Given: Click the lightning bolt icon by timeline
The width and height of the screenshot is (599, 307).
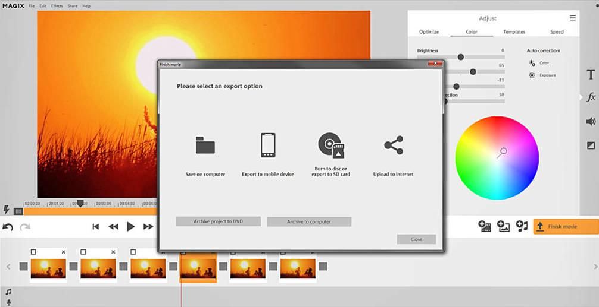Looking at the screenshot, I should [6, 209].
